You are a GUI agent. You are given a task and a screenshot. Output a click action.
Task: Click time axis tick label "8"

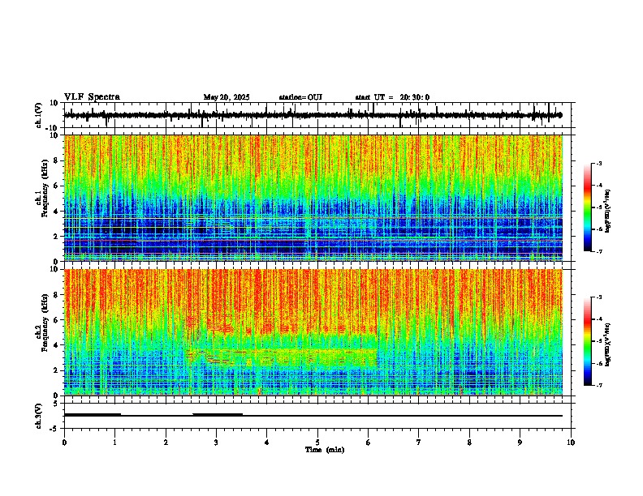[469, 443]
